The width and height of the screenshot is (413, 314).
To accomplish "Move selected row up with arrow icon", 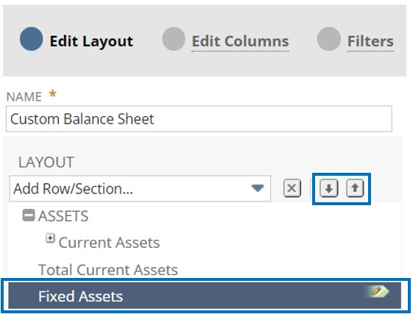I will (355, 188).
